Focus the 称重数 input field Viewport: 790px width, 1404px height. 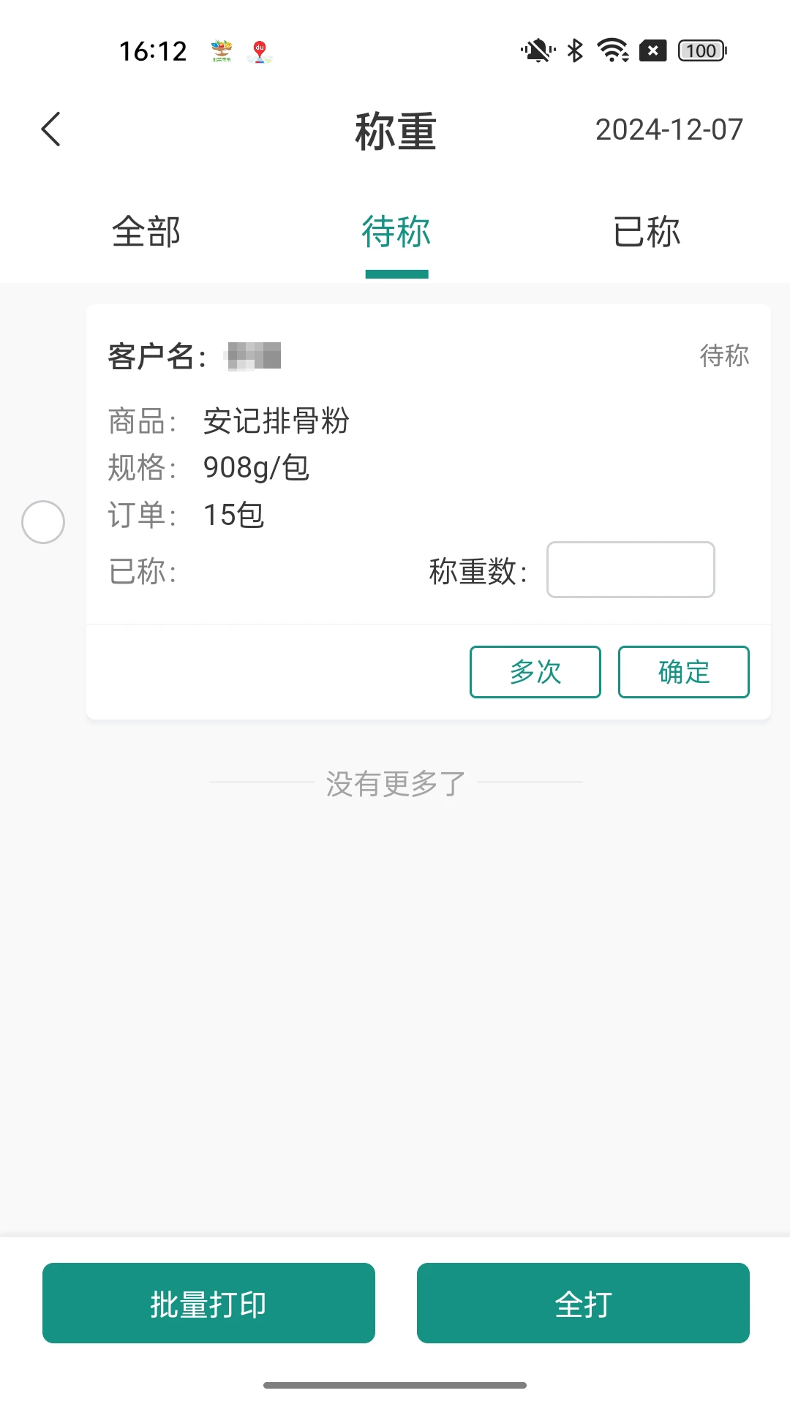coord(631,570)
